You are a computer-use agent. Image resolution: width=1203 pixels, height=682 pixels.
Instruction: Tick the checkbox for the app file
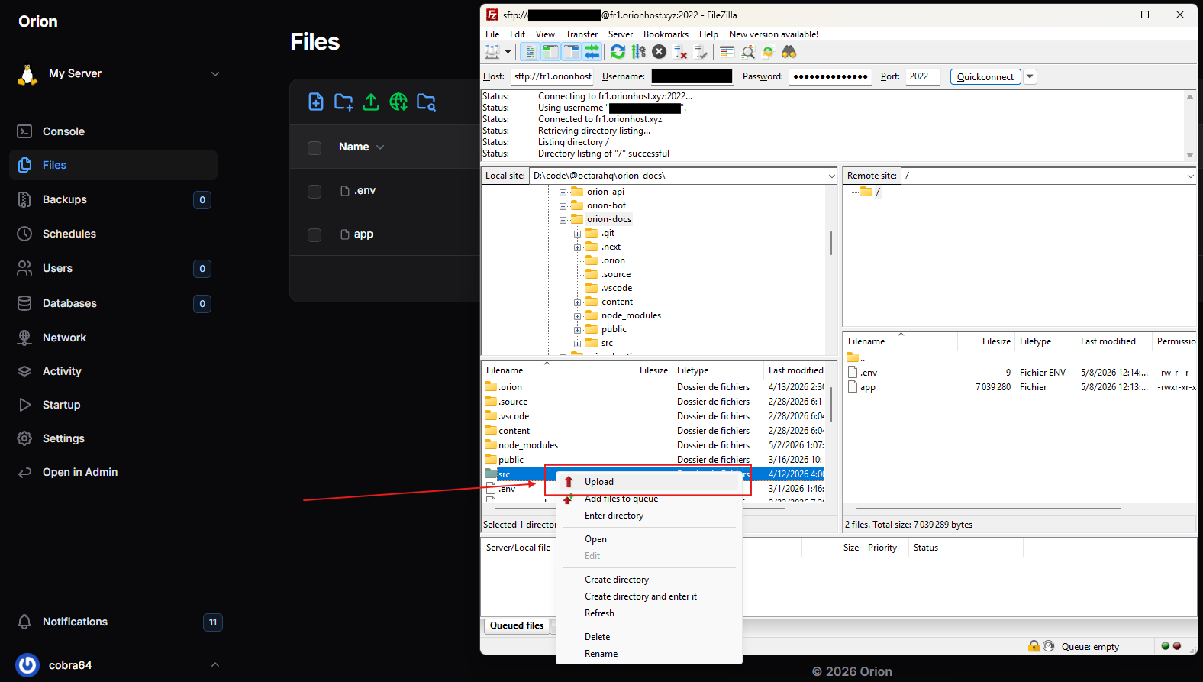[x=314, y=234]
